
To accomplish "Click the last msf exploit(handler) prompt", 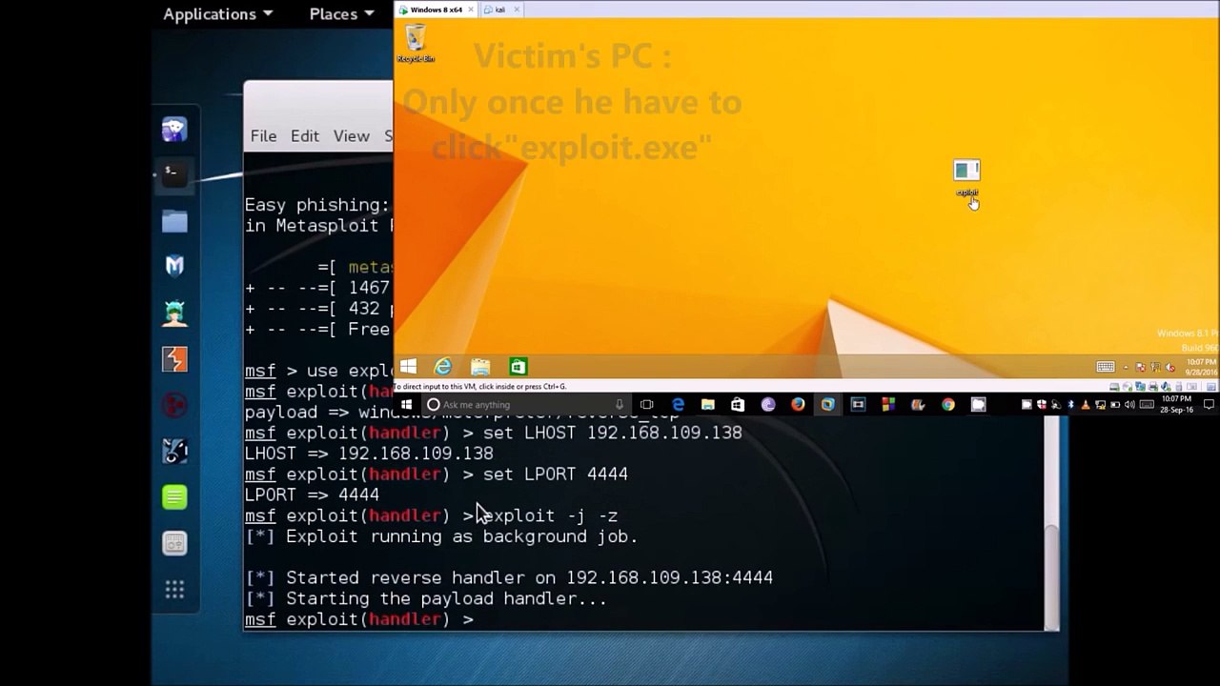I will point(359,619).
